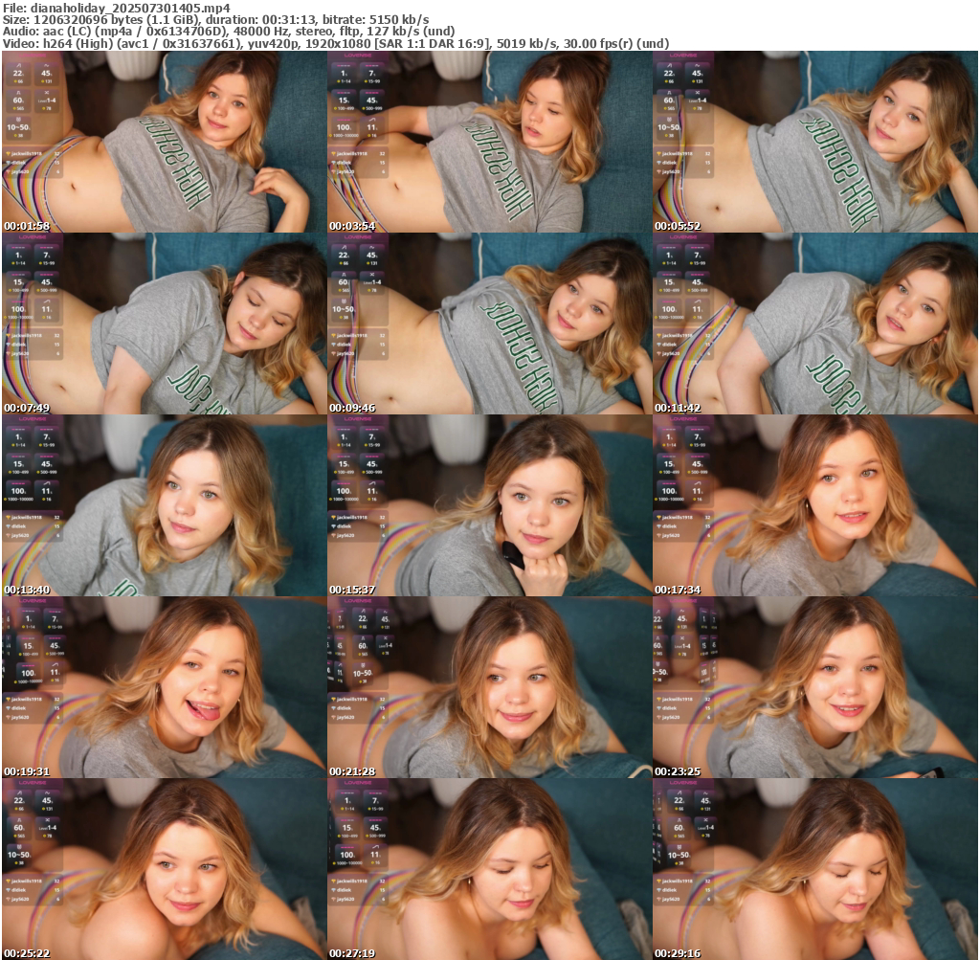Choose the thumbnail at 00:23:25
This screenshot has width=980, height=960.
tap(815, 687)
